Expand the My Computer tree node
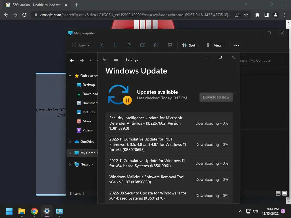 tap(70, 153)
